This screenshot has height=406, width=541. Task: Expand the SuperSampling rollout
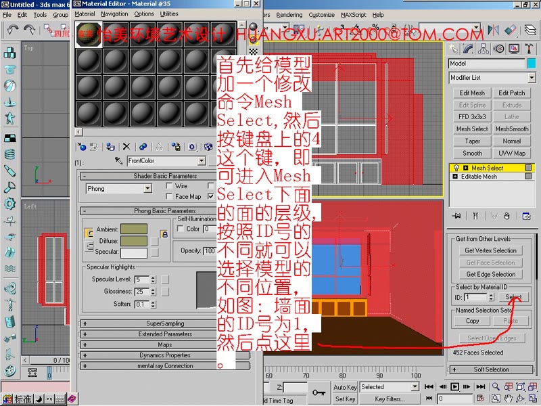click(164, 323)
